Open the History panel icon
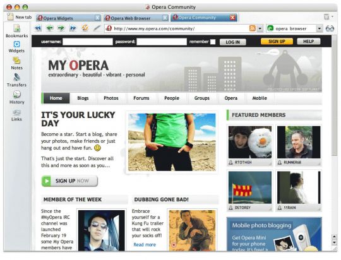This screenshot has height=260, width=341. (x=17, y=94)
